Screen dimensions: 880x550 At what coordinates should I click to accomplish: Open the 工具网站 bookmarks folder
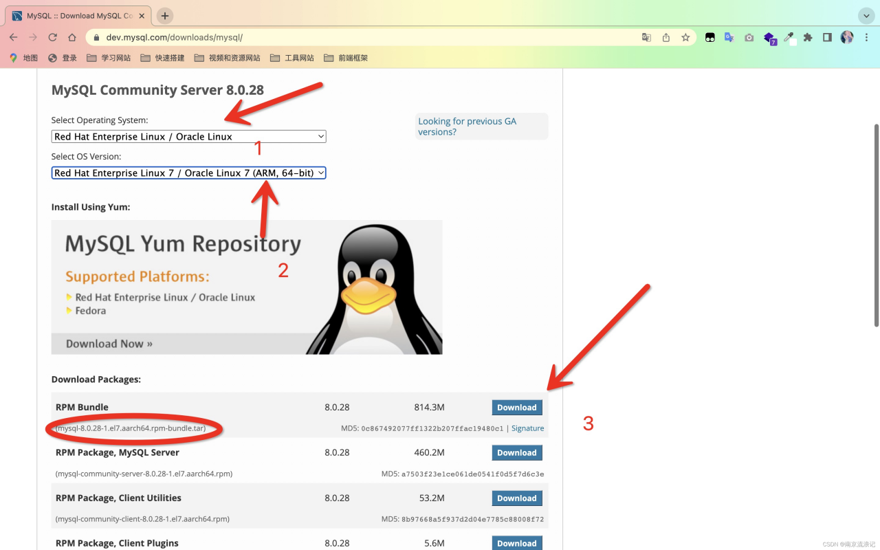pos(292,58)
